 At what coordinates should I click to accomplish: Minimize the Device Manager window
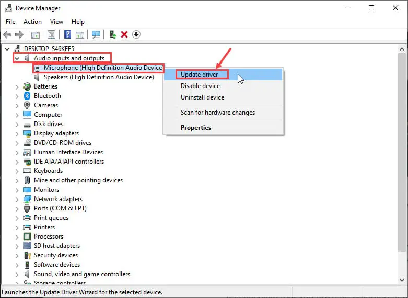tap(348, 8)
